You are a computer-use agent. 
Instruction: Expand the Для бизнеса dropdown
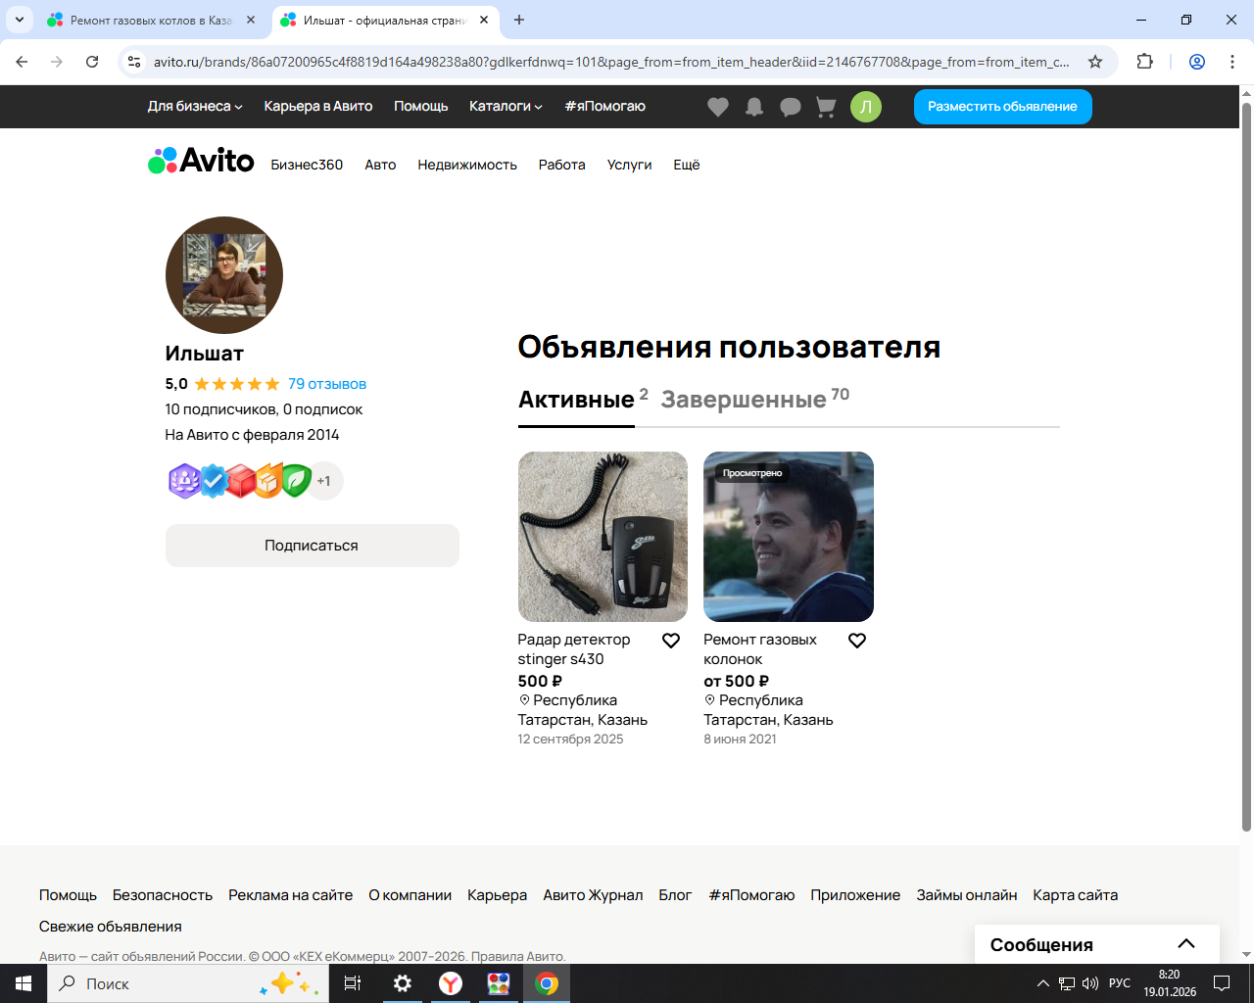[x=194, y=107]
